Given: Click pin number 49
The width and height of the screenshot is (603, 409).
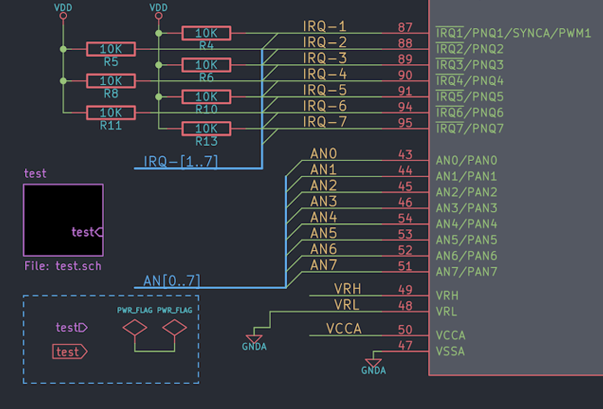Looking at the screenshot, I should pos(405,290).
